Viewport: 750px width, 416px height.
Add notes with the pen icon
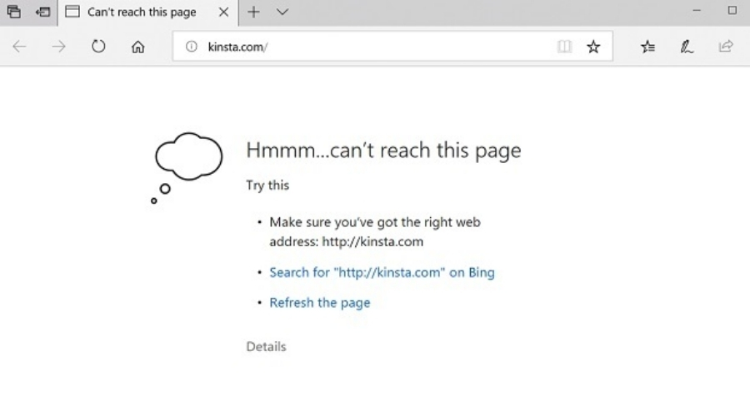(x=687, y=47)
